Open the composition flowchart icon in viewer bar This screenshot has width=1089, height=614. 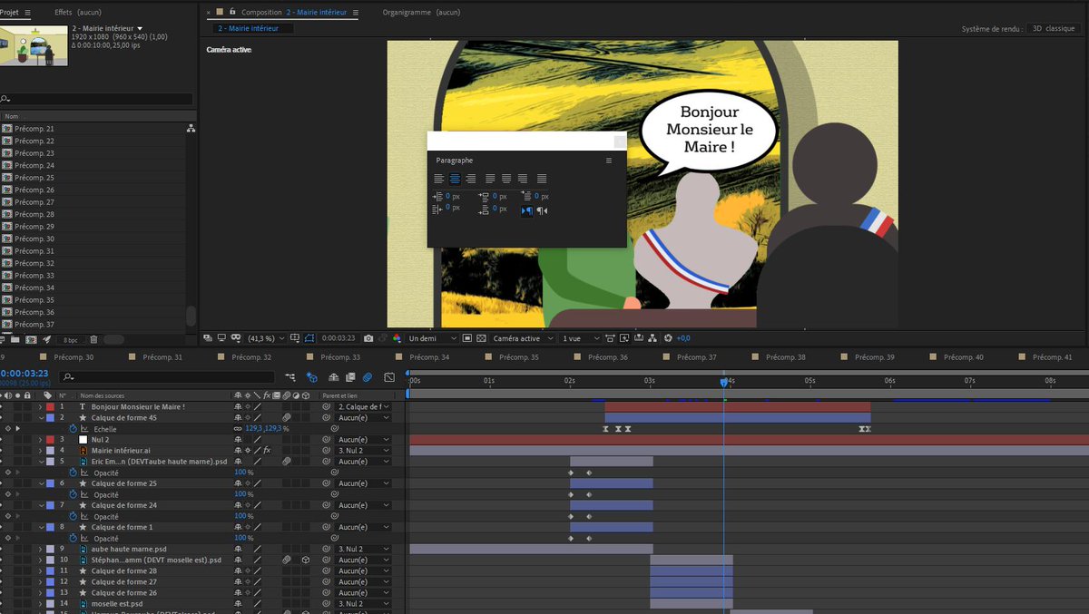[652, 338]
